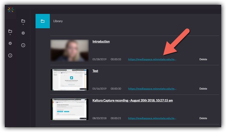Open the mediaspace link for Introduction
Viewport: 226px width, 132px height.
click(152, 59)
